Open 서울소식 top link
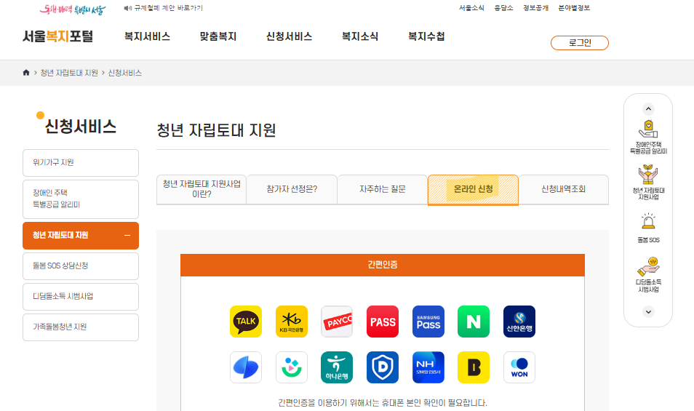The height and width of the screenshot is (411, 694). (x=471, y=8)
